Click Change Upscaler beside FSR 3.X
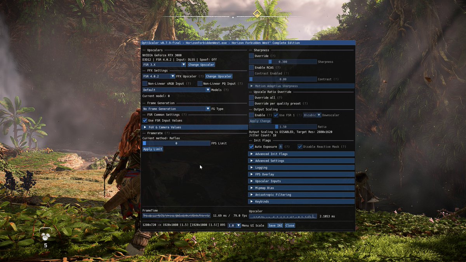Image resolution: width=466 pixels, height=262 pixels. pyautogui.click(x=201, y=65)
